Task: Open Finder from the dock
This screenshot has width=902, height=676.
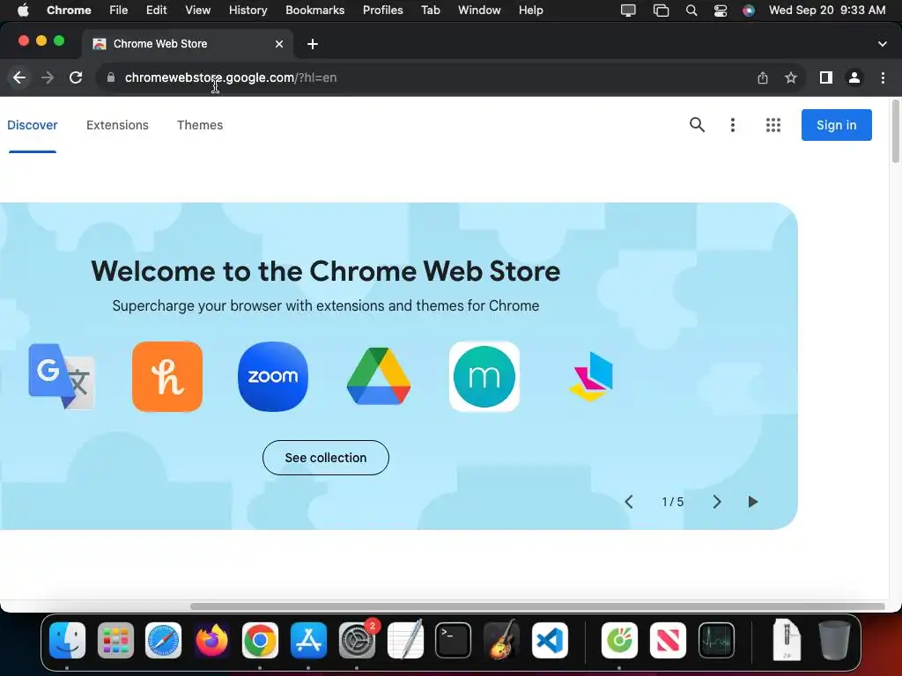Action: click(67, 640)
